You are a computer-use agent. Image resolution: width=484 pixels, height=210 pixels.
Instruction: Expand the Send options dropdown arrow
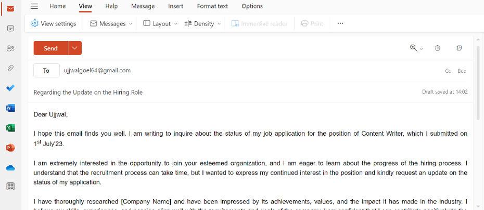tap(75, 48)
